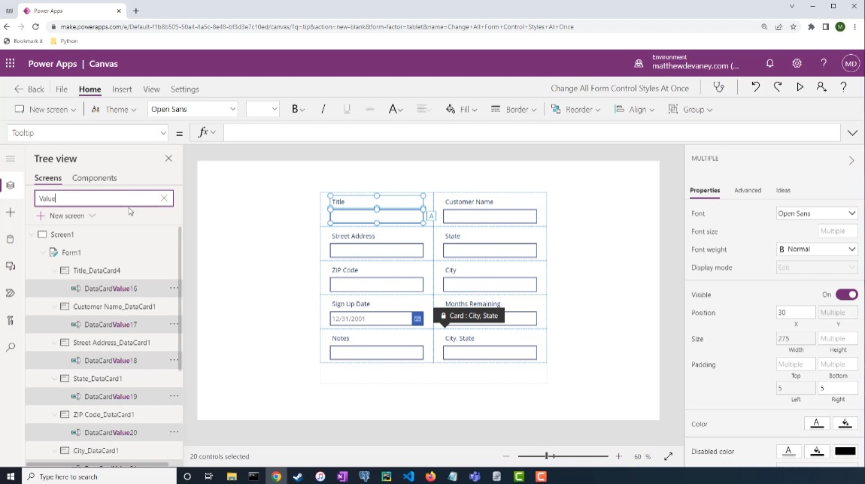Open the Share person icon

(x=821, y=87)
